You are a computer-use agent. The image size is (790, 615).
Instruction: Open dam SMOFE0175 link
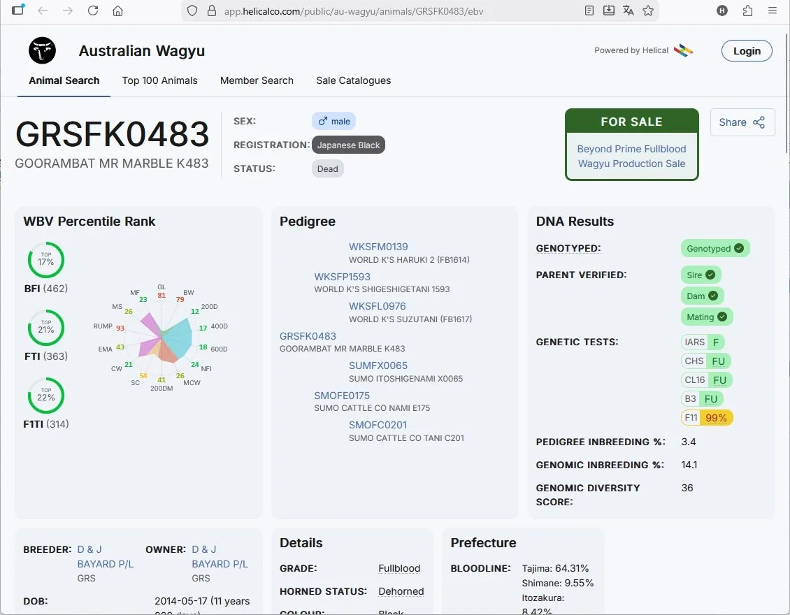[x=342, y=396]
